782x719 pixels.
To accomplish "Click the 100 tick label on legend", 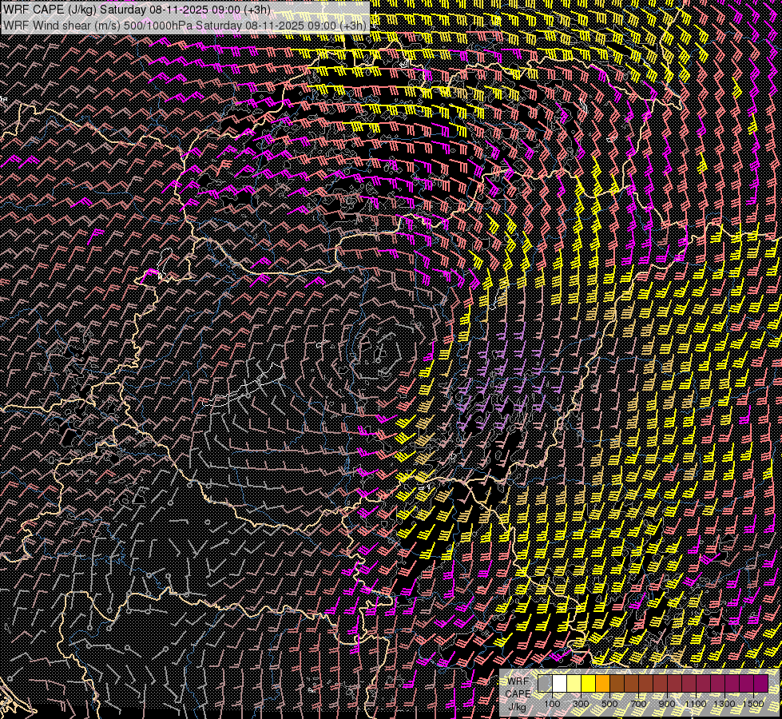I will [552, 703].
